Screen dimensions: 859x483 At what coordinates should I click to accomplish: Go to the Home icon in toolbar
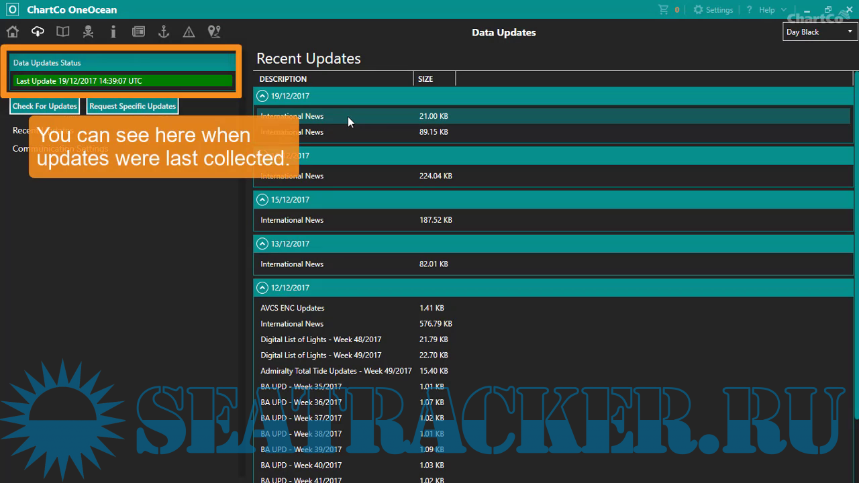pos(13,32)
